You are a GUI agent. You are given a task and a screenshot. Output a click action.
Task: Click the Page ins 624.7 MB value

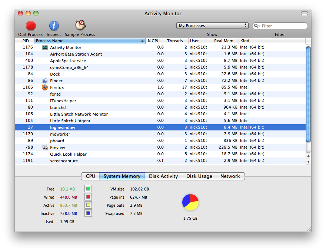(x=139, y=197)
